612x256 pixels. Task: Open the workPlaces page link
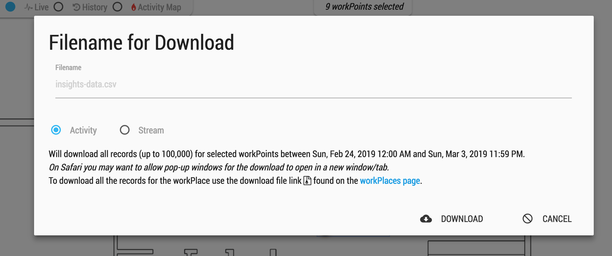click(390, 181)
